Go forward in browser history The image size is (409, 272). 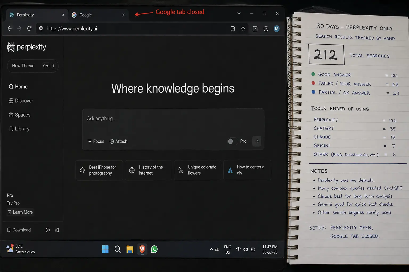point(19,28)
